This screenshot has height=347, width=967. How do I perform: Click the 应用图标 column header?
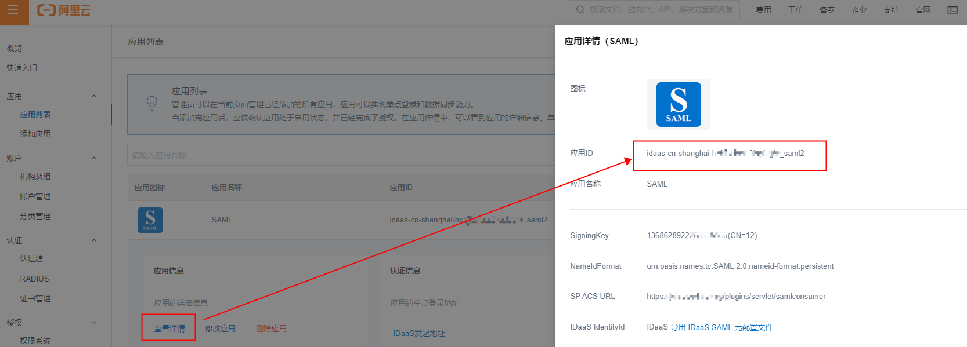[150, 187]
